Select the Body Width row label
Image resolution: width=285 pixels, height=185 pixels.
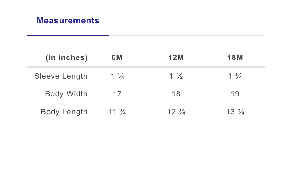(x=66, y=94)
